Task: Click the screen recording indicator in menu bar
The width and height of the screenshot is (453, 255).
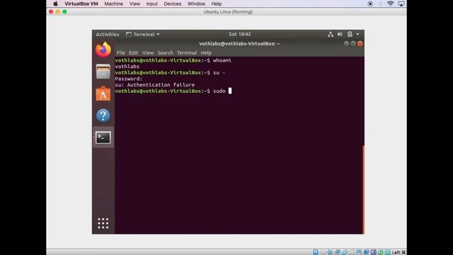Action: [370, 4]
